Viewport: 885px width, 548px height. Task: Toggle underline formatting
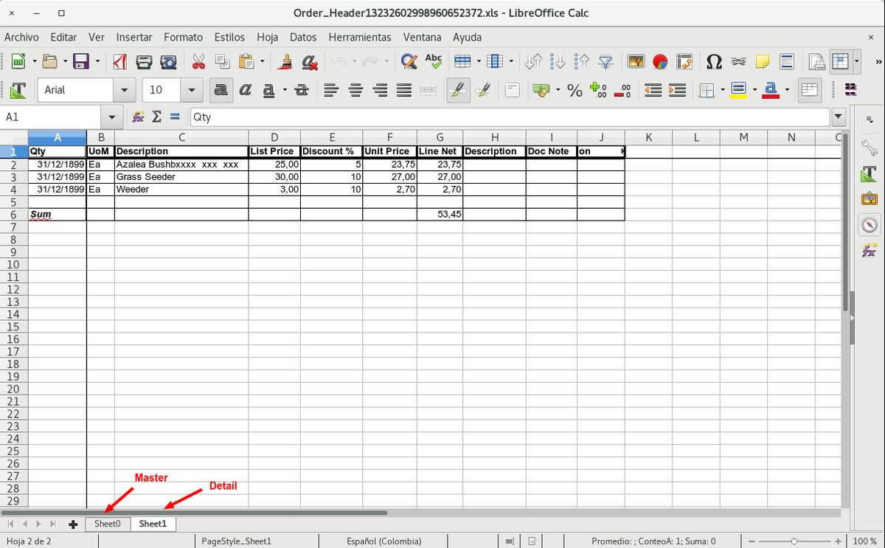click(268, 90)
